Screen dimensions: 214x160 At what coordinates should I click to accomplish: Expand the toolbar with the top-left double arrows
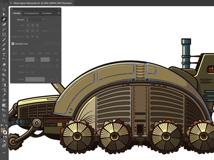[2, 1]
